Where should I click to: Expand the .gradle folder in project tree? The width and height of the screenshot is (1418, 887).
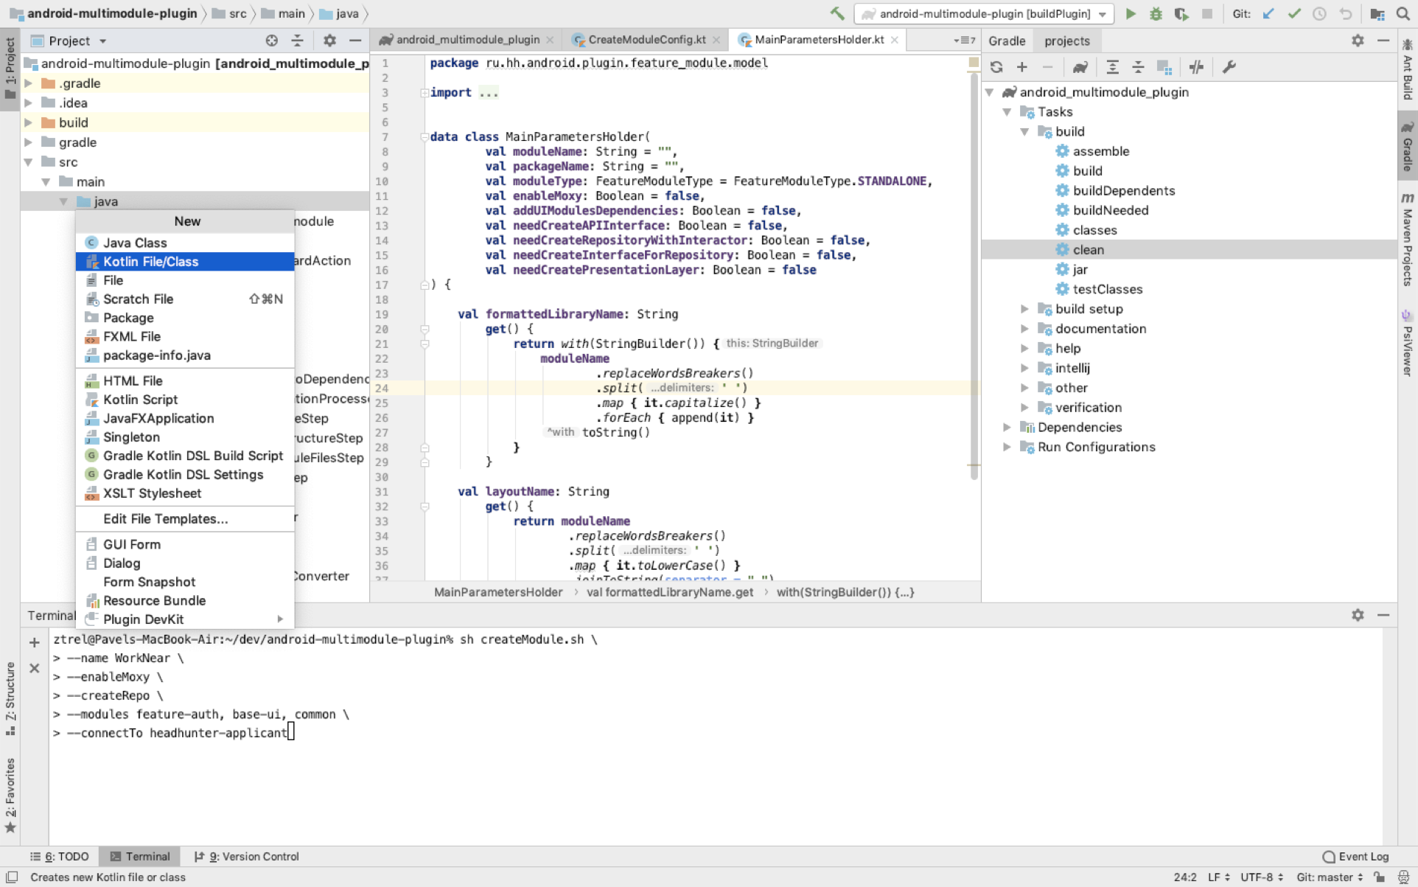pos(29,83)
